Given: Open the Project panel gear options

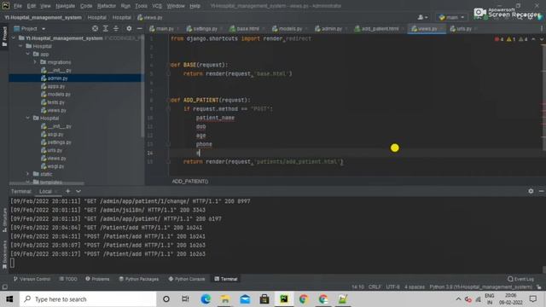Looking at the screenshot, I should (129, 28).
